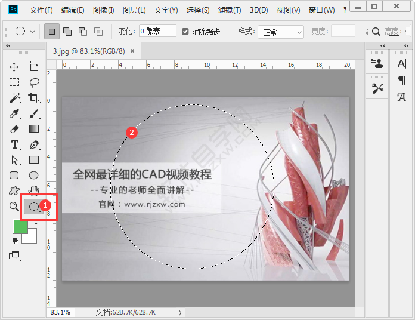The image size is (415, 320).
Task: Expand the character panel dock arrows
Action: coord(407,45)
